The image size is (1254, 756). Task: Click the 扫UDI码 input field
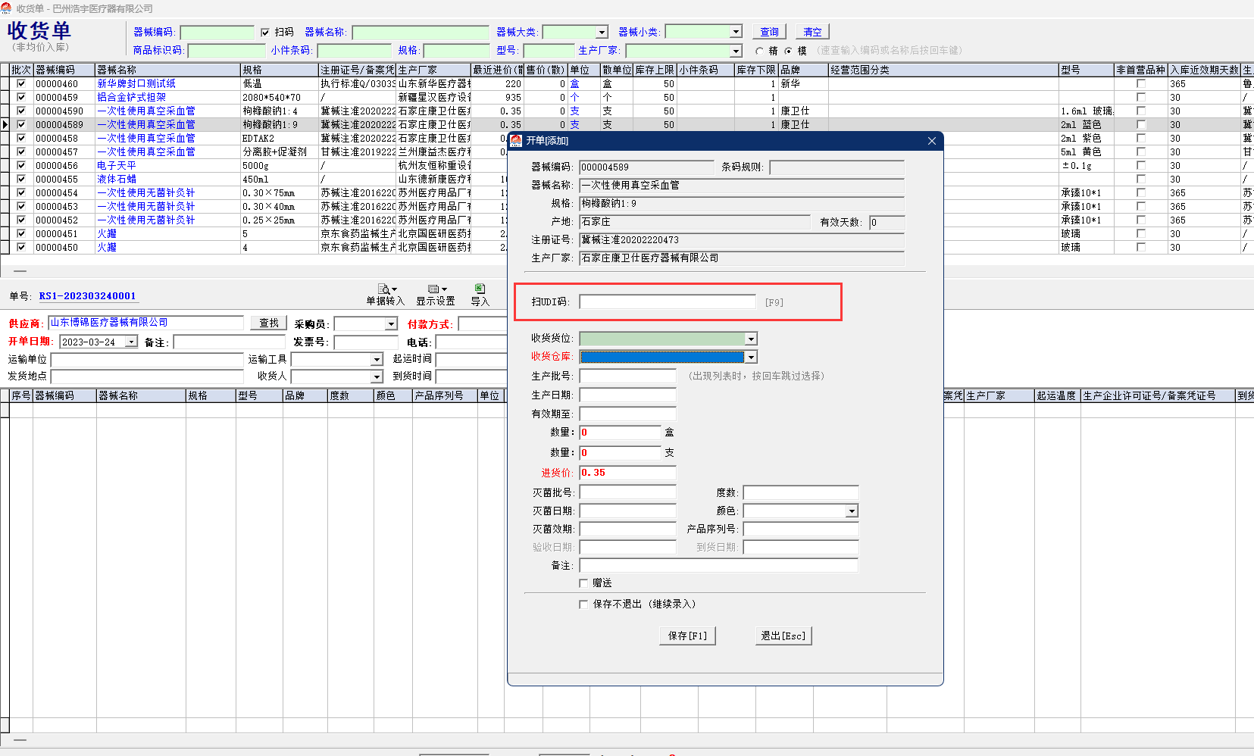point(667,302)
